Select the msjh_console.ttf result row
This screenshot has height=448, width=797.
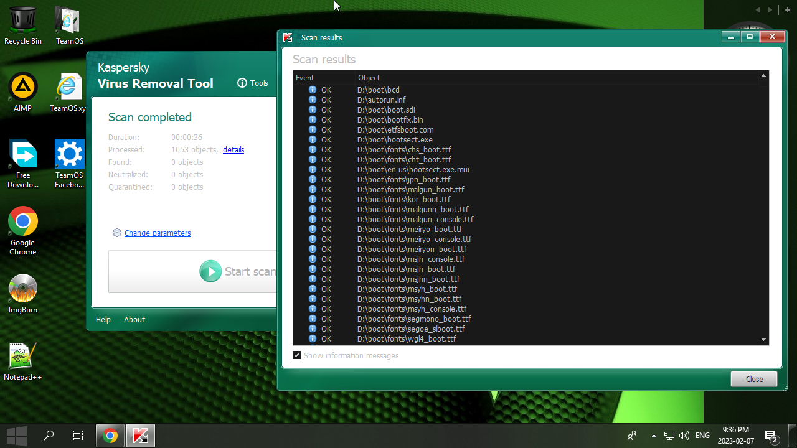527,259
